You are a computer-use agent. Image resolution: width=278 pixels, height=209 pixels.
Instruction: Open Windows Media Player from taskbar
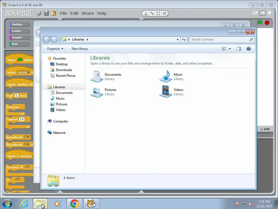(57, 204)
